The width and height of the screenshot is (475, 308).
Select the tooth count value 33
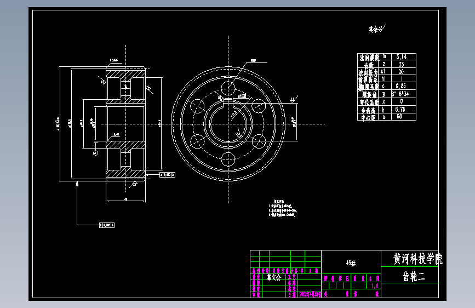[x=401, y=64]
